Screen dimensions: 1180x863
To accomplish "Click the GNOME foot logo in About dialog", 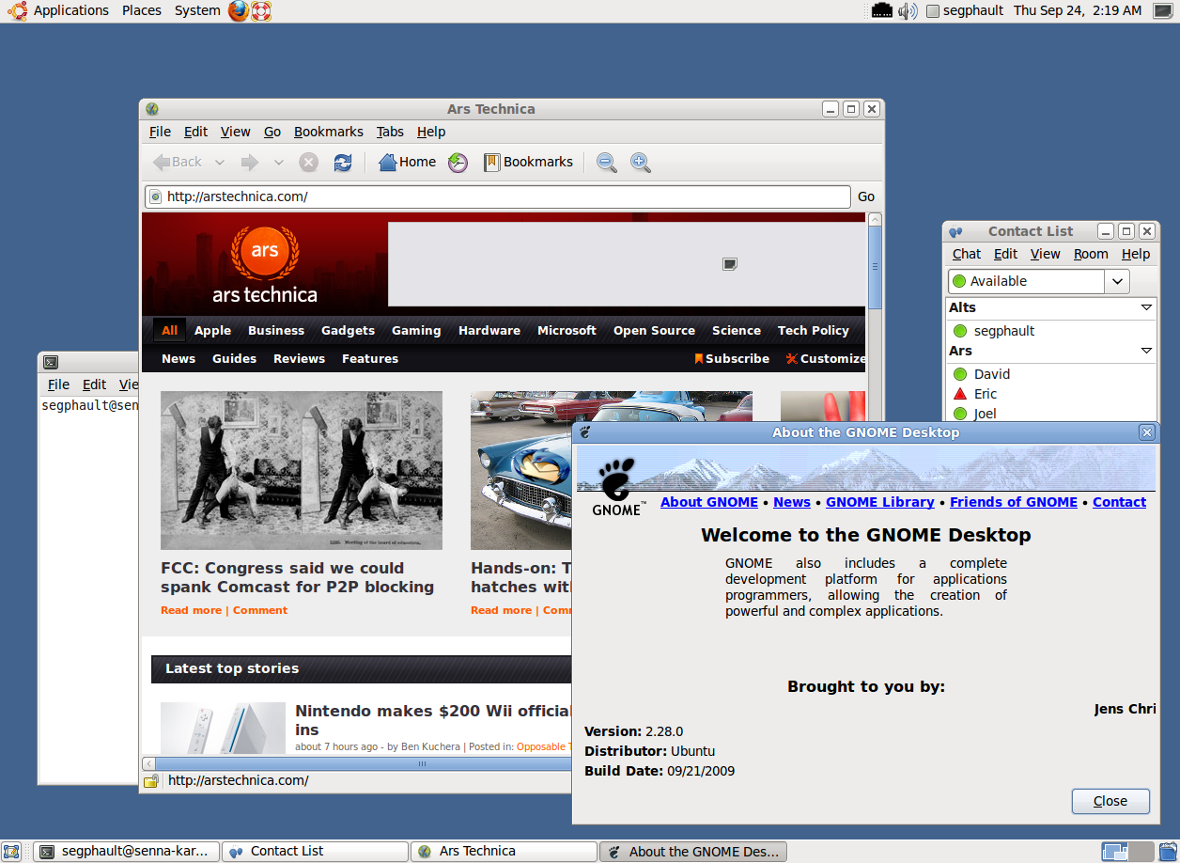I will [x=617, y=487].
